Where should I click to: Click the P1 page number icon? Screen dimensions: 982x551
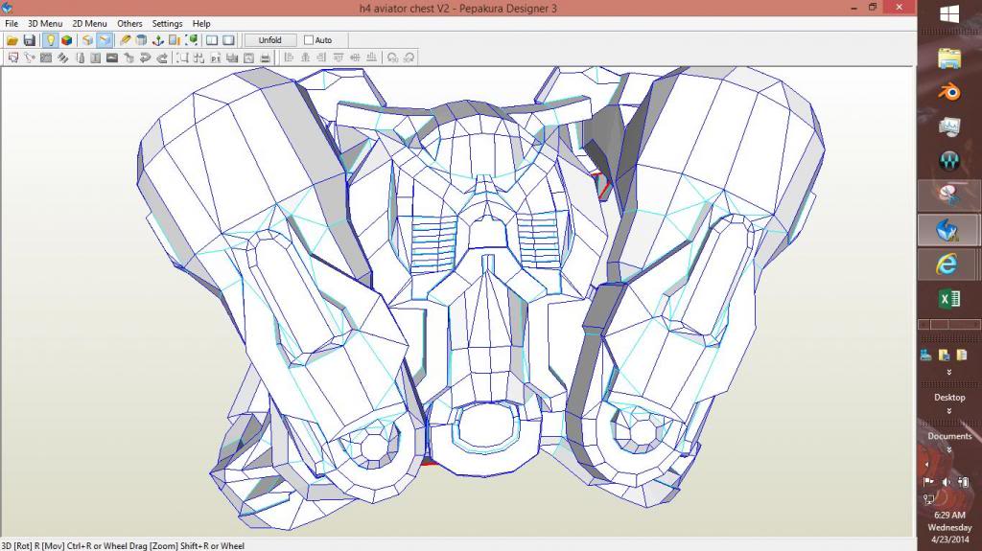(x=216, y=57)
